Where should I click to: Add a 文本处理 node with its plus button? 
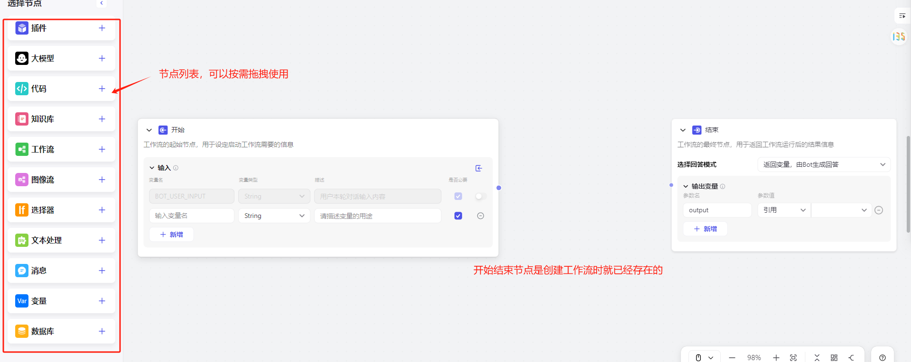pyautogui.click(x=102, y=240)
